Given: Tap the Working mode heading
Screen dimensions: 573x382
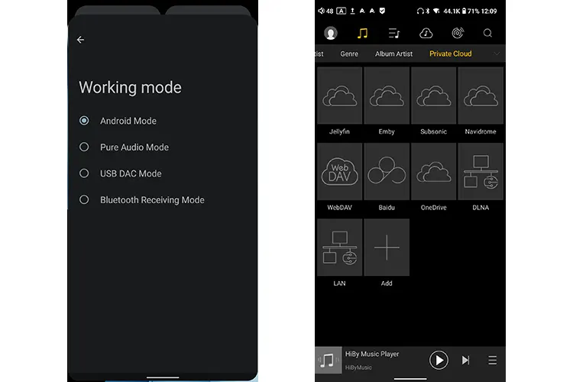Looking at the screenshot, I should pyautogui.click(x=130, y=88).
